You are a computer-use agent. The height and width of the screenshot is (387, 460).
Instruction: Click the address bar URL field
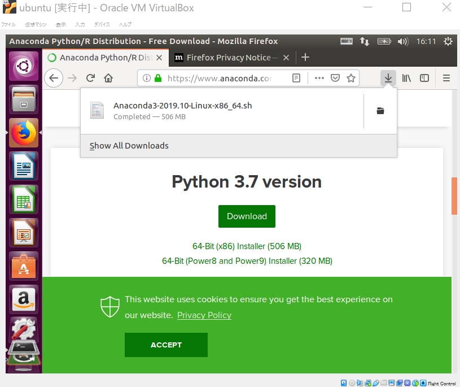pos(220,79)
